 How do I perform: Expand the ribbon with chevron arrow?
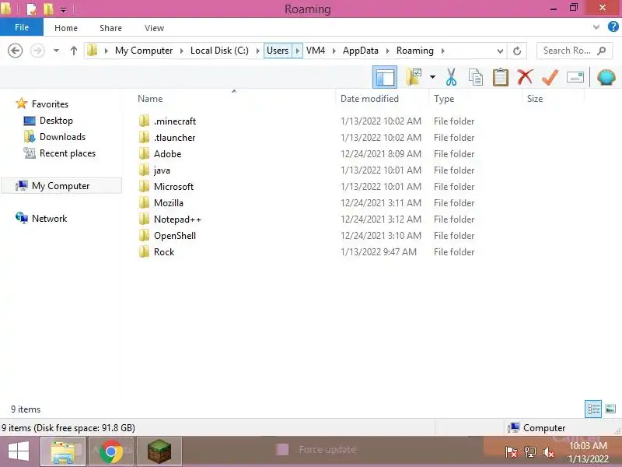point(596,27)
